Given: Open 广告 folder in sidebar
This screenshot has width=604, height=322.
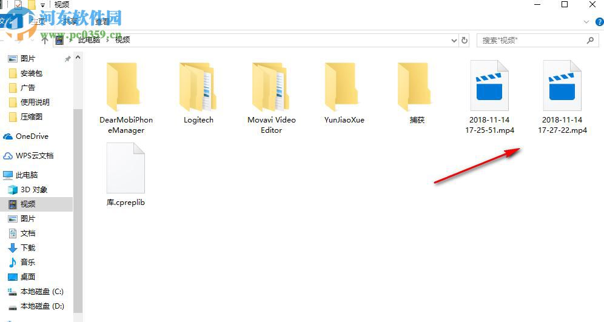Looking at the screenshot, I should pos(22,88).
